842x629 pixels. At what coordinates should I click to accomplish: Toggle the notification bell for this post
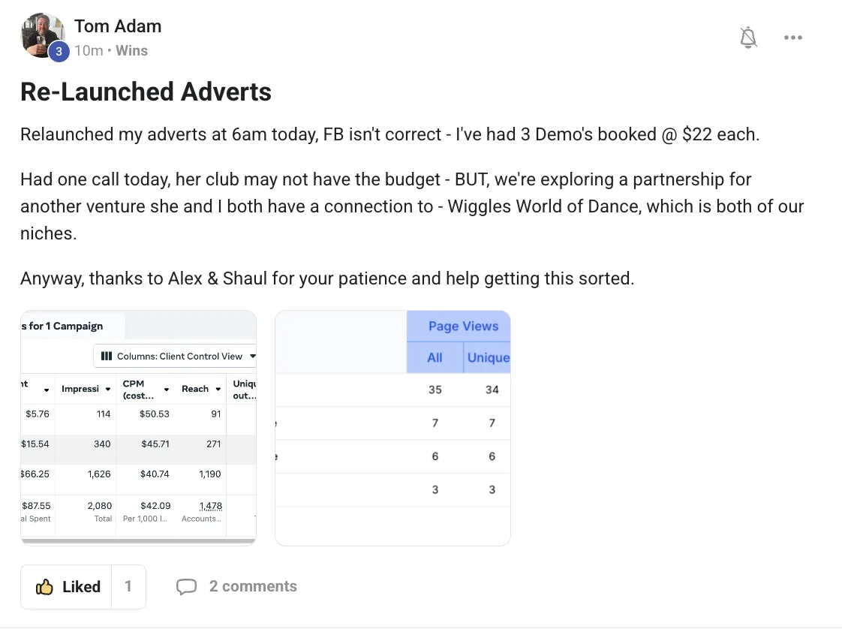(x=748, y=38)
